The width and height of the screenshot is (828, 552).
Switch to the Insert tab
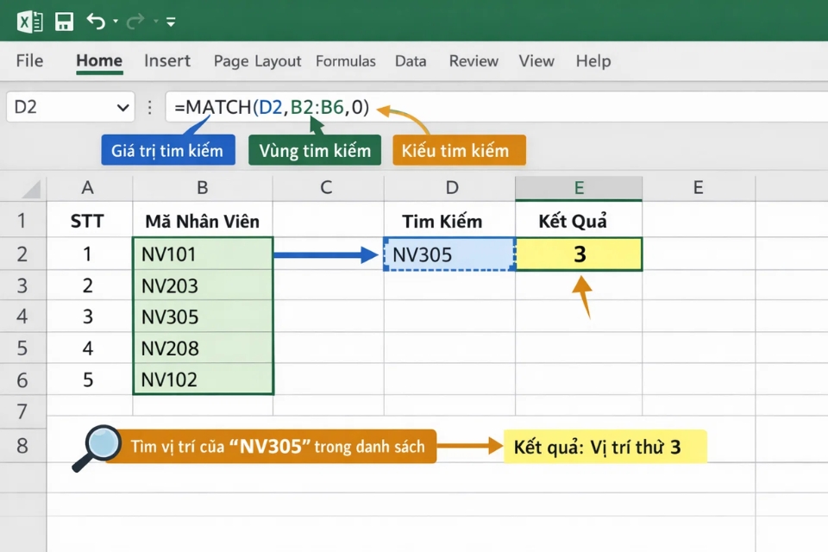(x=167, y=61)
